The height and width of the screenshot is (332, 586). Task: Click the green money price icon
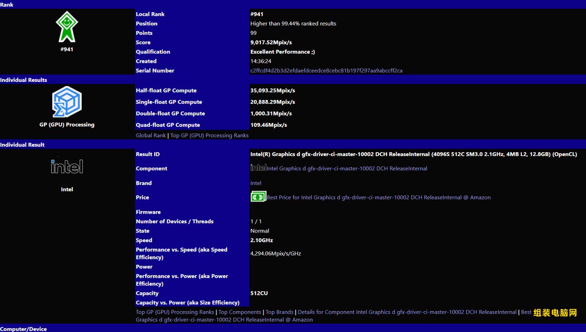258,197
